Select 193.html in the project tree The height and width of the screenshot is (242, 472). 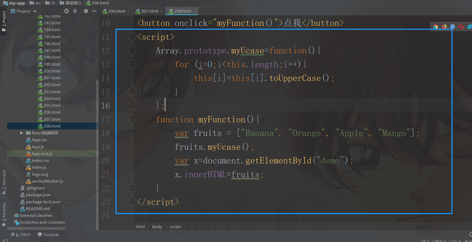pos(52,23)
